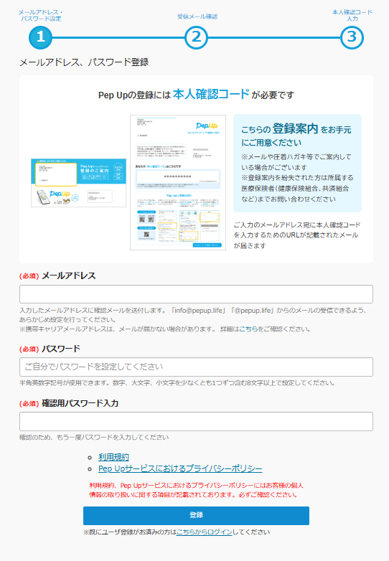Click the step 3 circle icon
389x561 pixels.
point(352,37)
